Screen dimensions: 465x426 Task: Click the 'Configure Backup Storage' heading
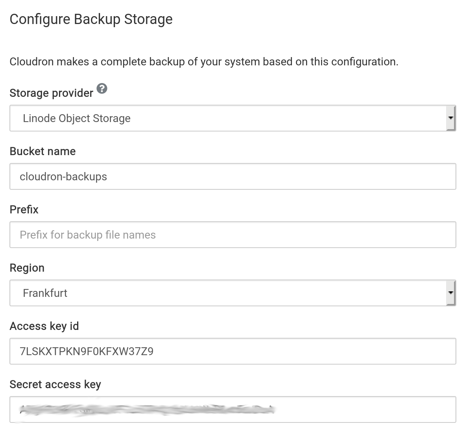[91, 19]
